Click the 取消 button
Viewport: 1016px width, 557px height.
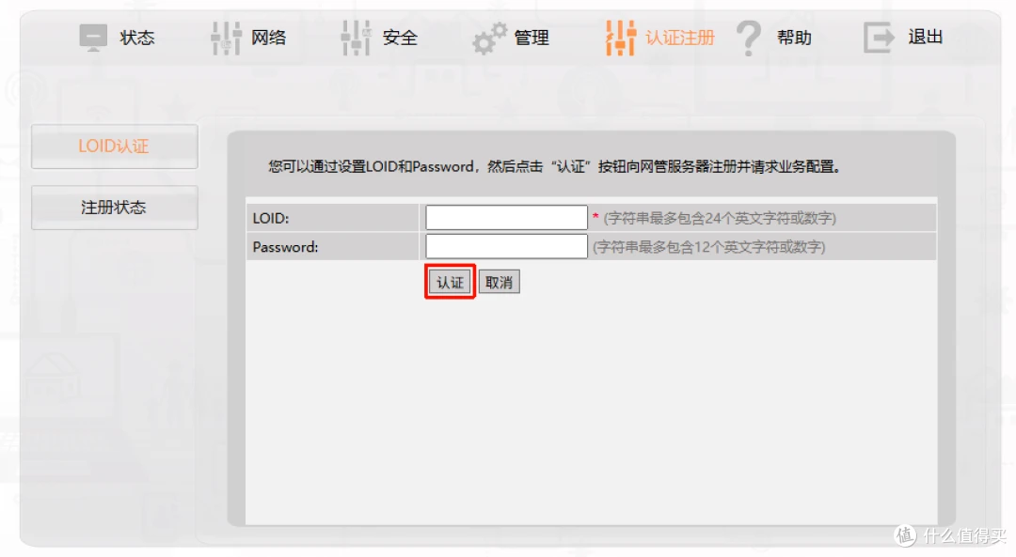[499, 282]
